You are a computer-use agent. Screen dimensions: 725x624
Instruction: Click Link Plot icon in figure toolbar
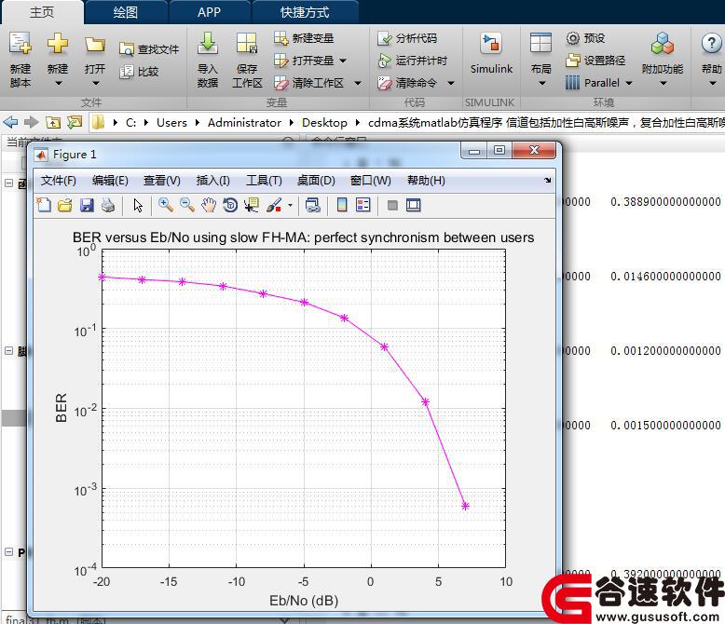coord(312,205)
